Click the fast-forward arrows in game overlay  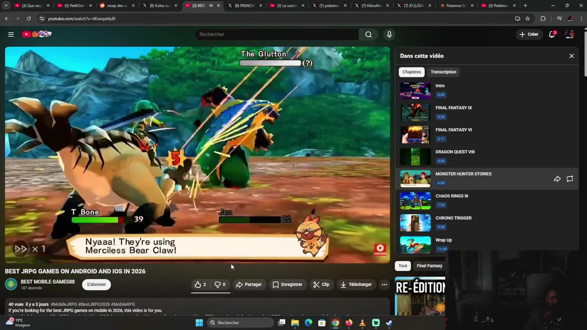point(21,249)
